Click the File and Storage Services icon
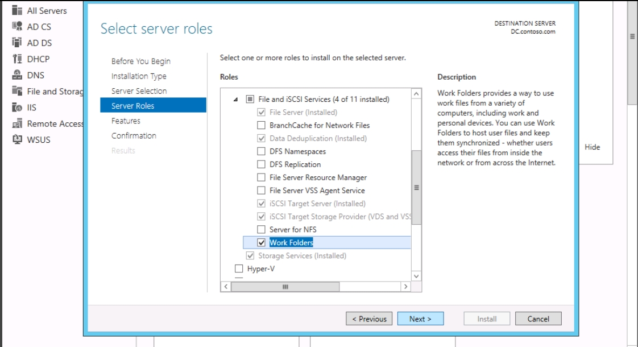 [x=17, y=91]
